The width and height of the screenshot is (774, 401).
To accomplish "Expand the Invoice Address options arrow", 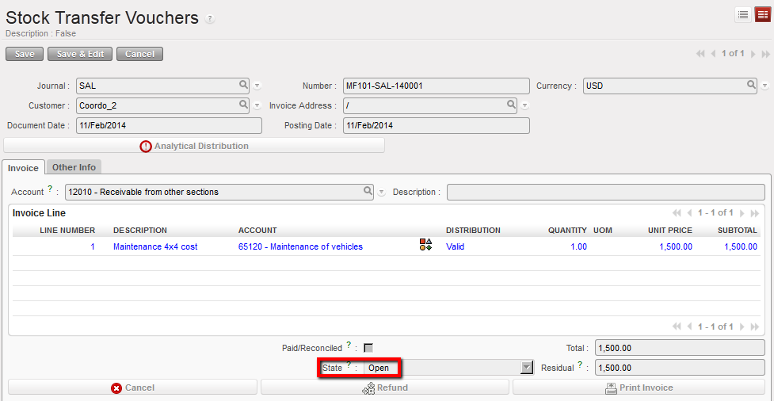I will click(x=525, y=105).
